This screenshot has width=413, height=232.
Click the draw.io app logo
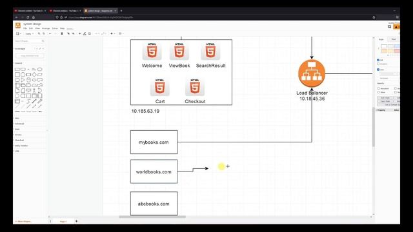pos(18,25)
